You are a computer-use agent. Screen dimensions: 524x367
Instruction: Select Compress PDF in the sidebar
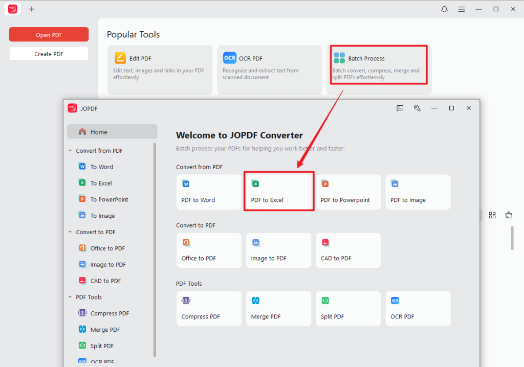pyautogui.click(x=111, y=313)
